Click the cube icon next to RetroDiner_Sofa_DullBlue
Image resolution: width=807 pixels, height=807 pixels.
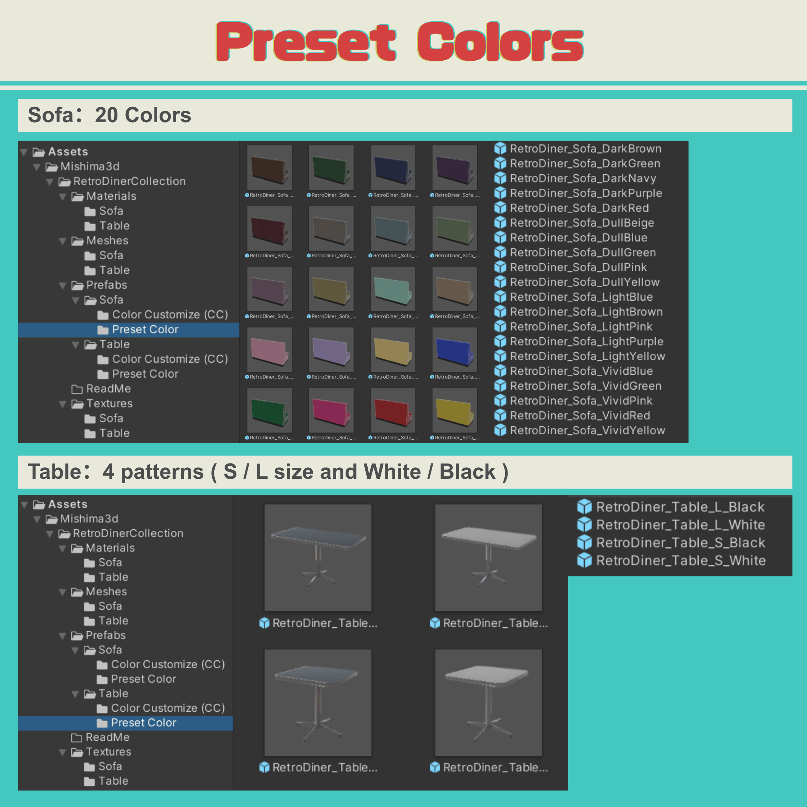pyautogui.click(x=500, y=237)
